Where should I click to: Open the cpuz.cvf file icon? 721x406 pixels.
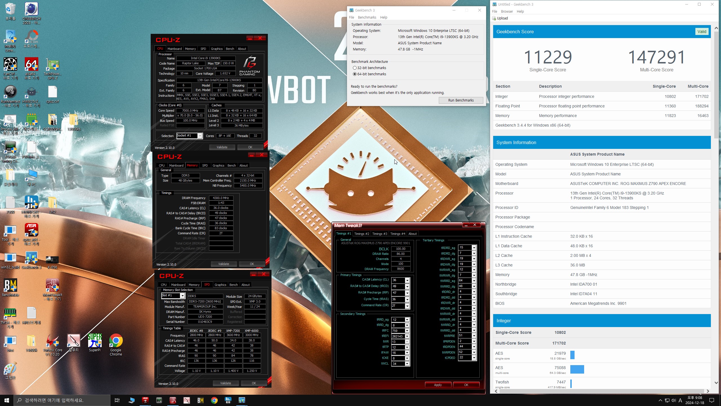(x=52, y=94)
